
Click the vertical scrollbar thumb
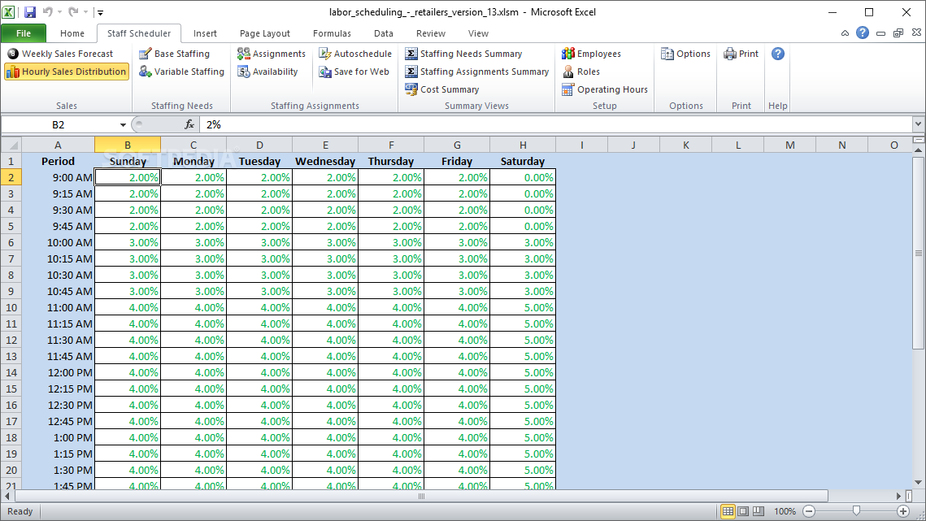click(919, 254)
